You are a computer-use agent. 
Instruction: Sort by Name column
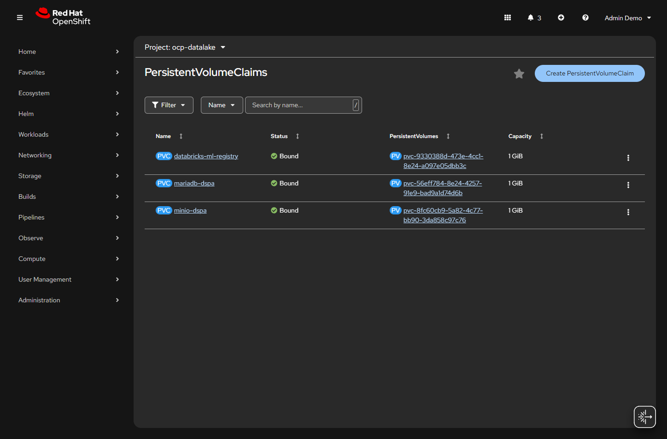click(169, 136)
